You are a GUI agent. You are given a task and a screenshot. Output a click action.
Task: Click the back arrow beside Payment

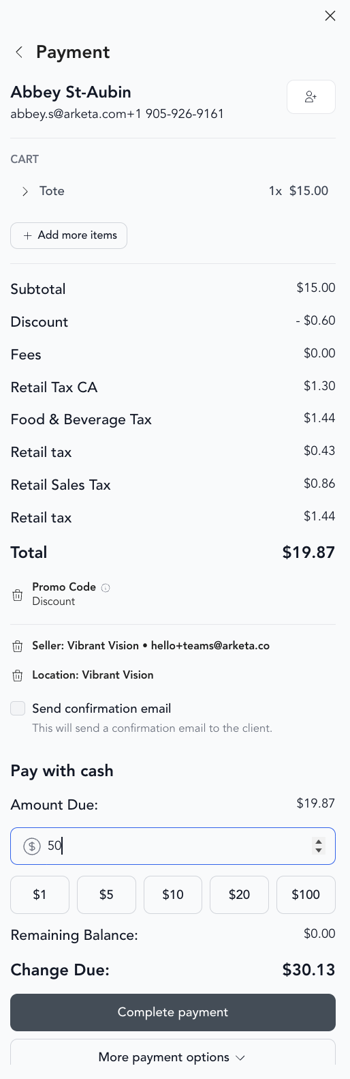click(x=19, y=52)
